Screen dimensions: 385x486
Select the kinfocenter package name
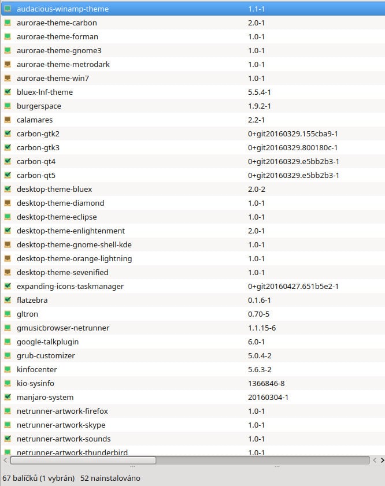[x=37, y=369]
